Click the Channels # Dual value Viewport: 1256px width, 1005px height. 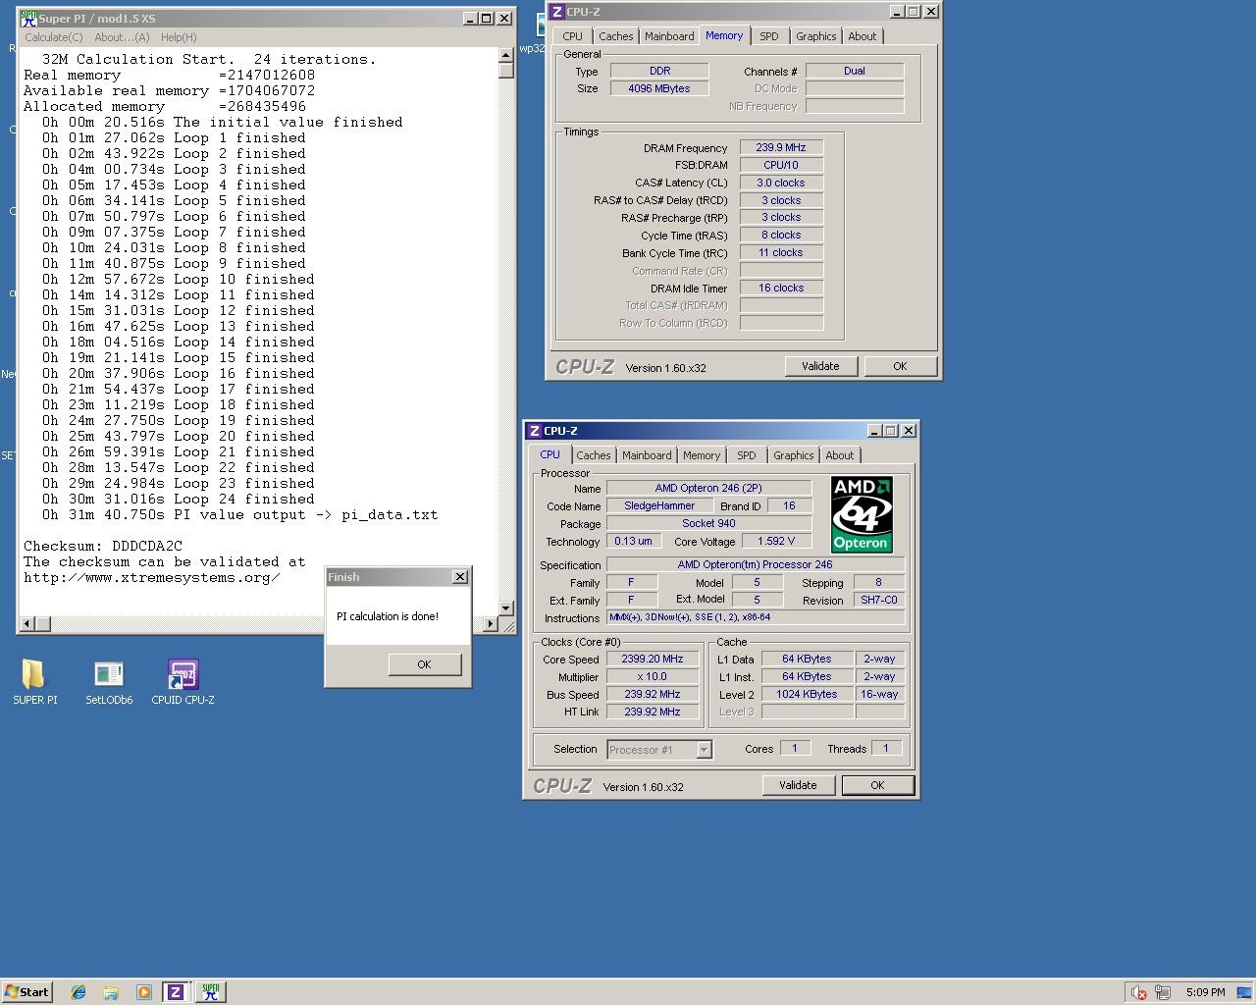[x=855, y=71]
